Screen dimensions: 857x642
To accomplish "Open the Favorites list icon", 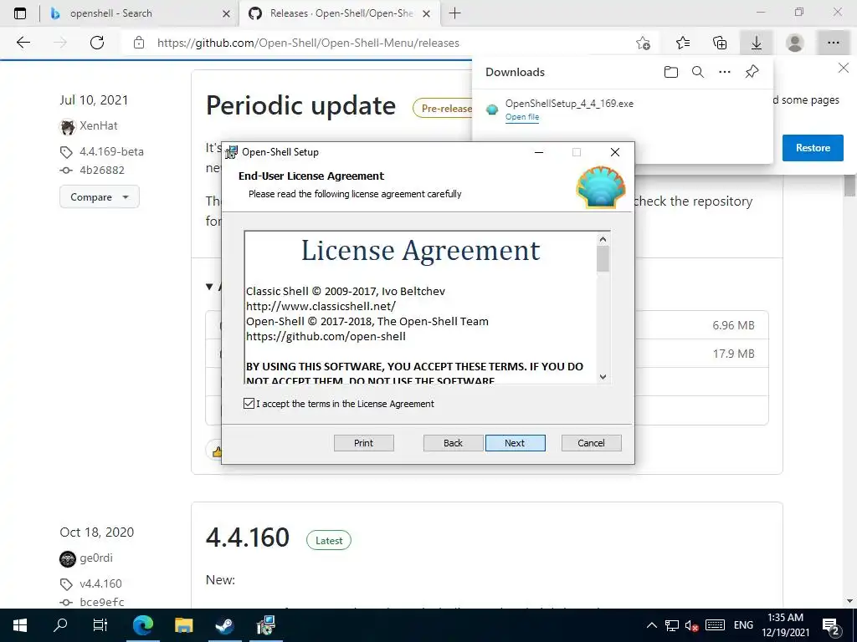I will click(683, 43).
